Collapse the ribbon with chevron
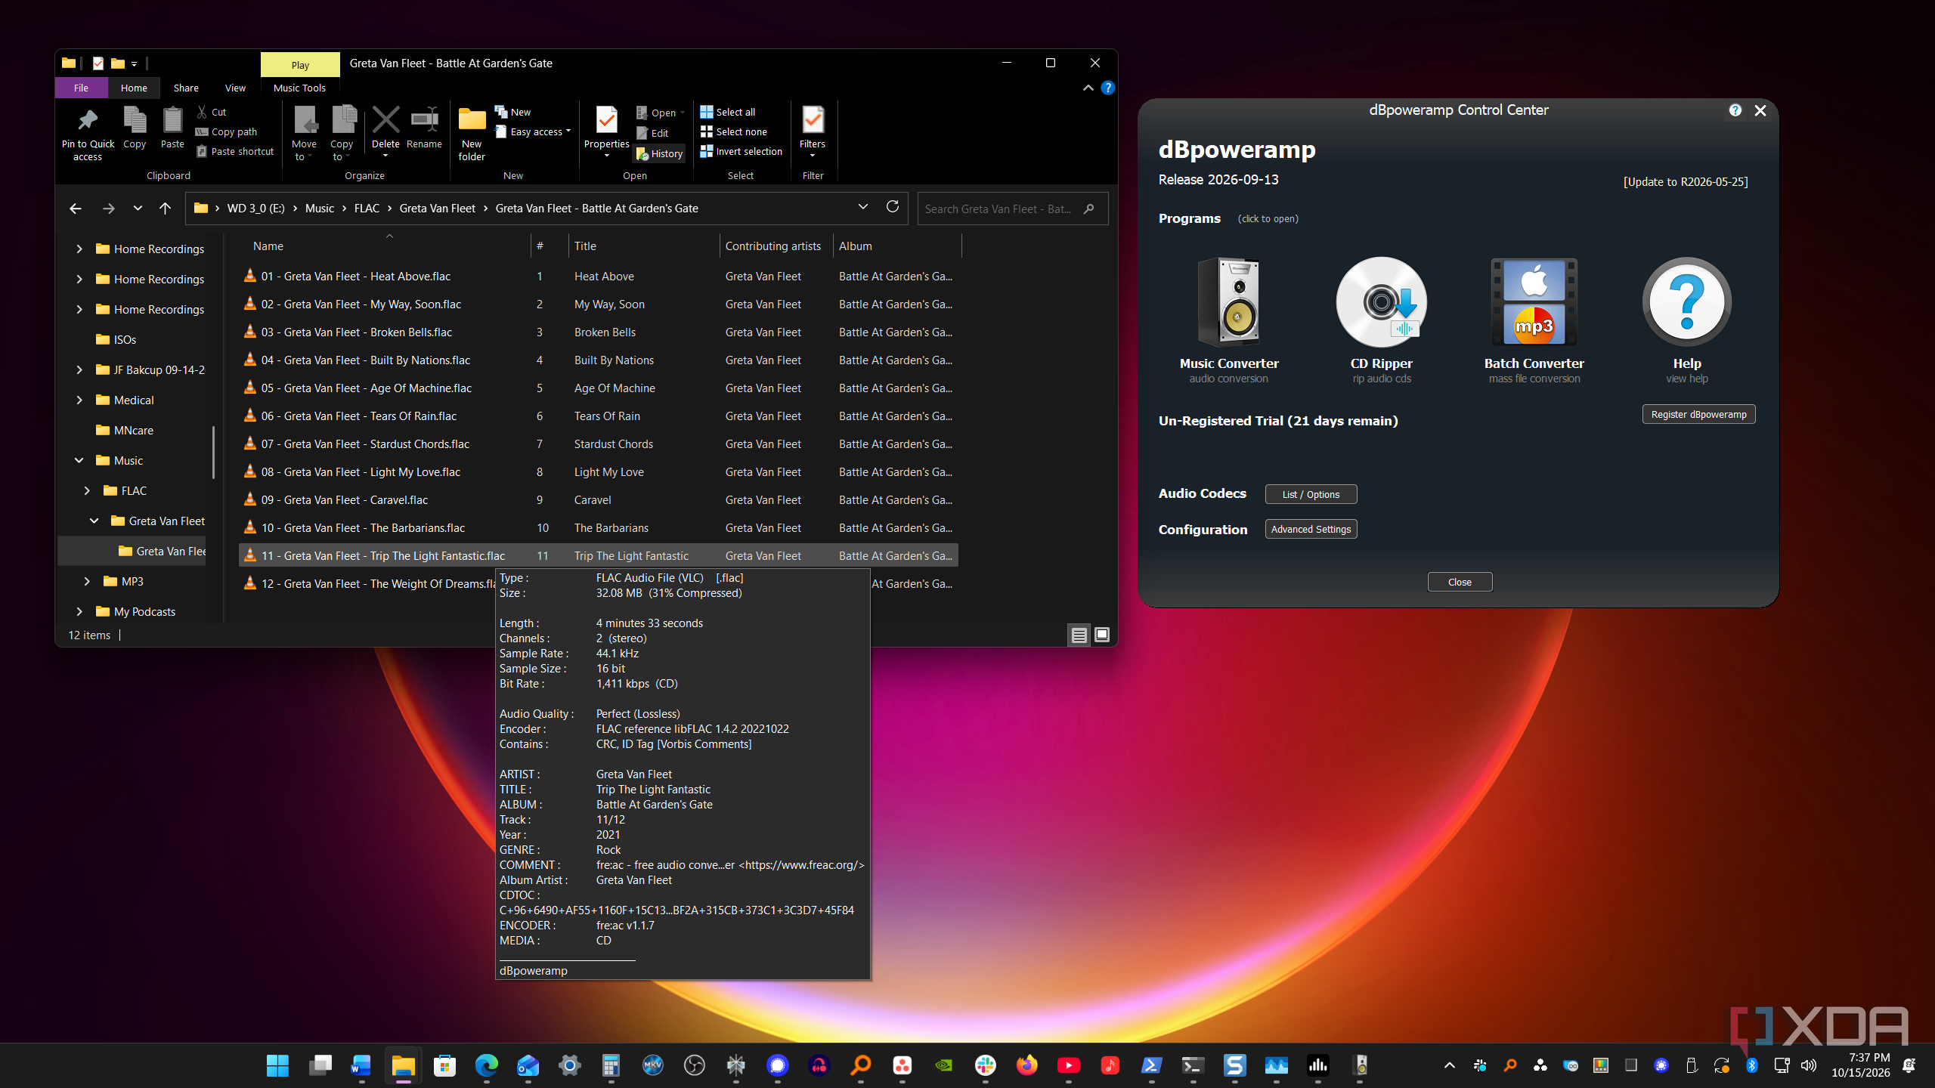 coord(1088,88)
